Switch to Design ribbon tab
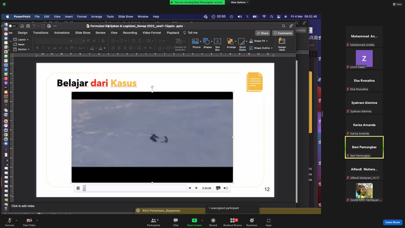 pyautogui.click(x=23, y=33)
